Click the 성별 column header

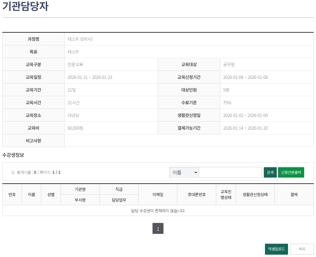pos(51,194)
